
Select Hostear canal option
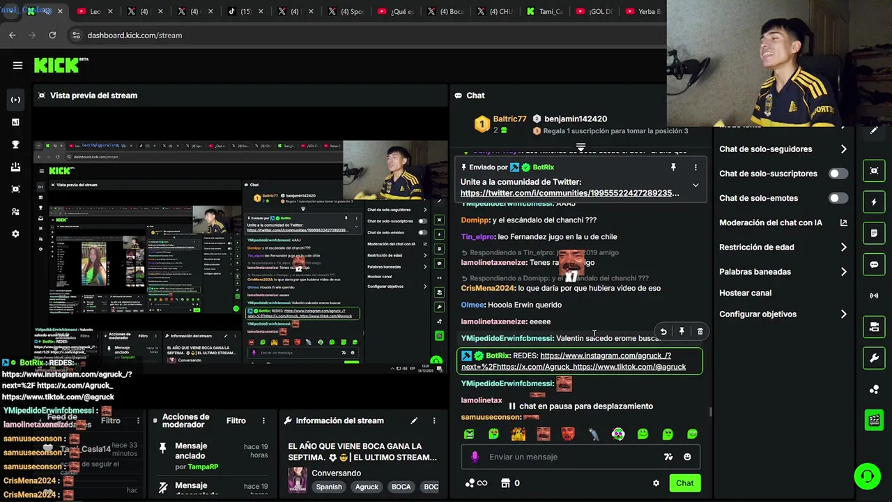point(745,293)
